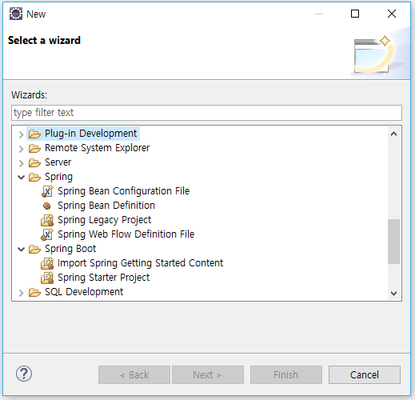415x400 pixels.
Task: Select the Spring Boot label
Action: pos(70,249)
